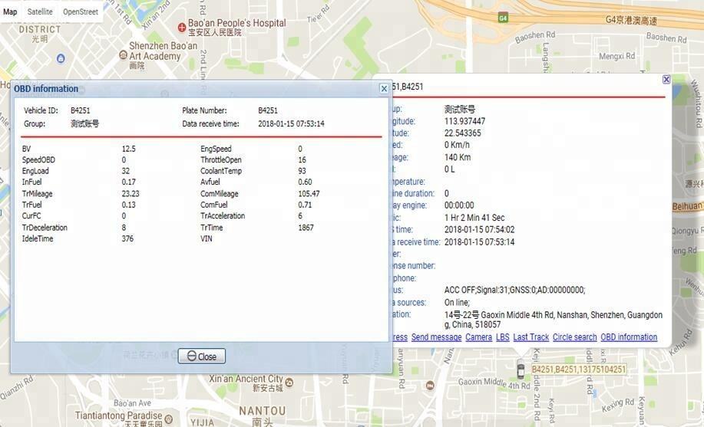
Task: Open the OBD information link
Action: click(x=629, y=337)
